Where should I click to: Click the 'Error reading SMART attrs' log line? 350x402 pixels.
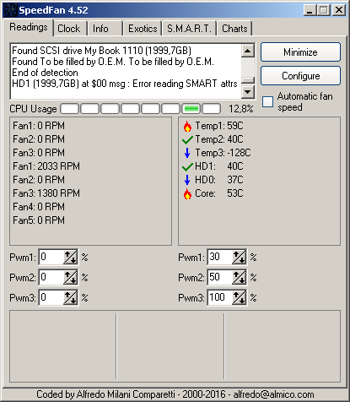click(125, 84)
